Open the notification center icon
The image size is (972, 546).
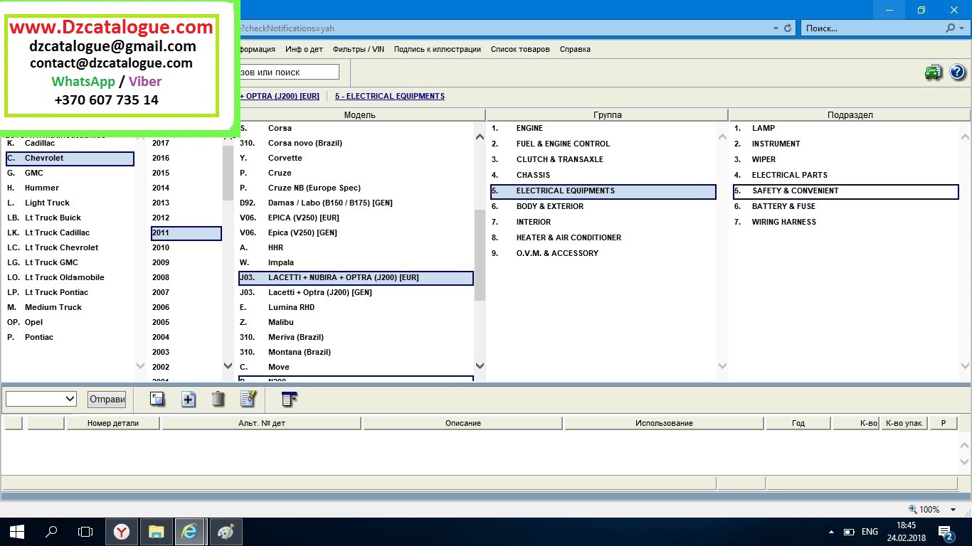pyautogui.click(x=946, y=532)
